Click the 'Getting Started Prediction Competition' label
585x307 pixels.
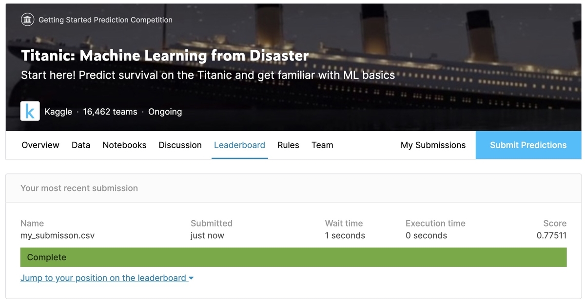coord(105,20)
